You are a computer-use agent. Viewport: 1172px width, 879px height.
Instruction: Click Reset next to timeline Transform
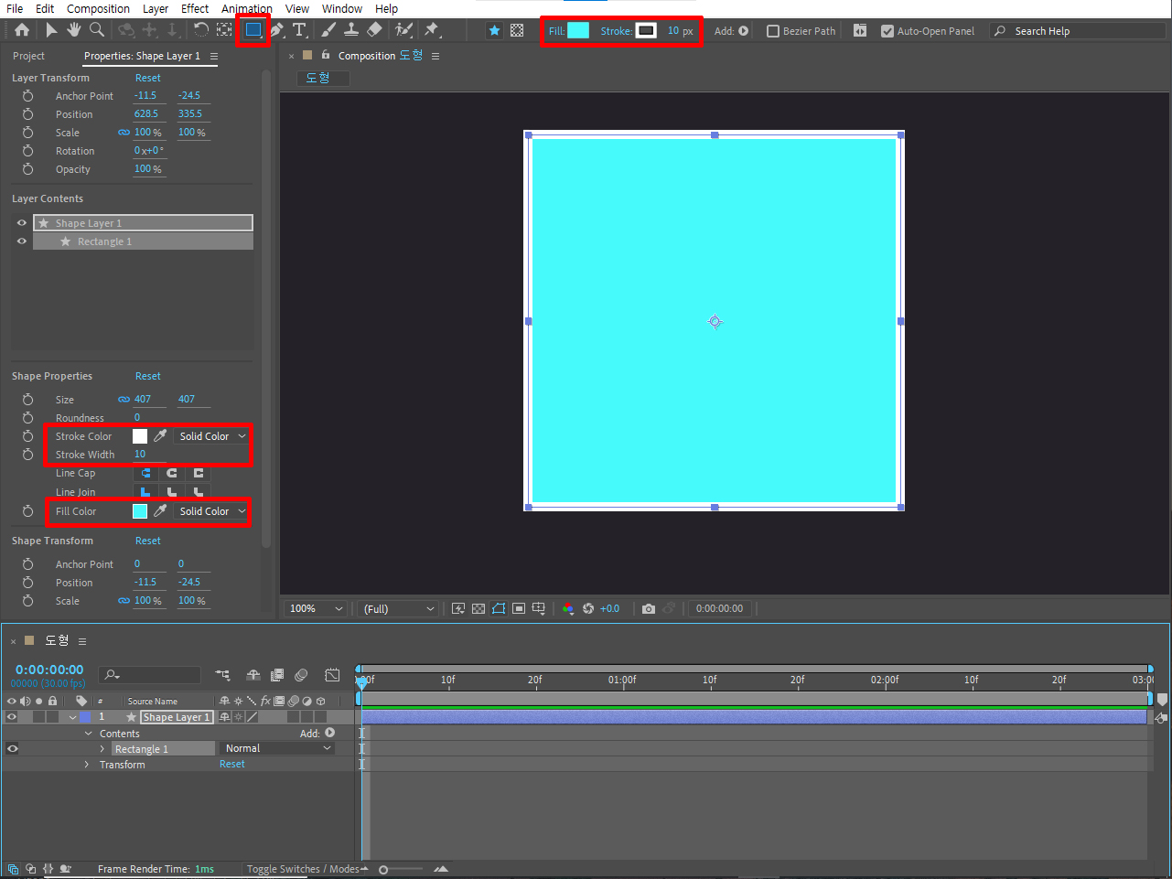tap(232, 764)
